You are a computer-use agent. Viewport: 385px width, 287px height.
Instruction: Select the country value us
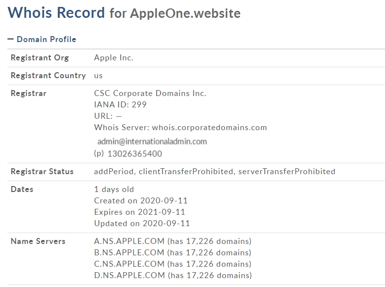[98, 76]
